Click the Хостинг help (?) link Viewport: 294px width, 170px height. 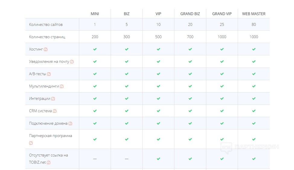pyautogui.click(x=46, y=49)
